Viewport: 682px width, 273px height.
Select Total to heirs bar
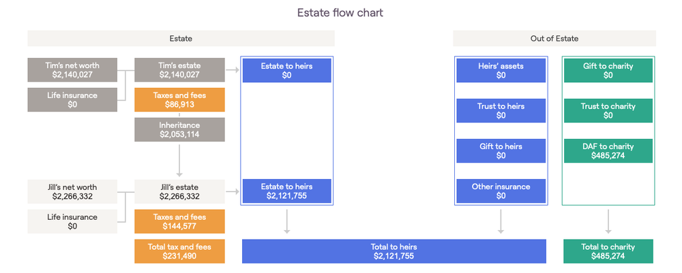[x=394, y=251]
